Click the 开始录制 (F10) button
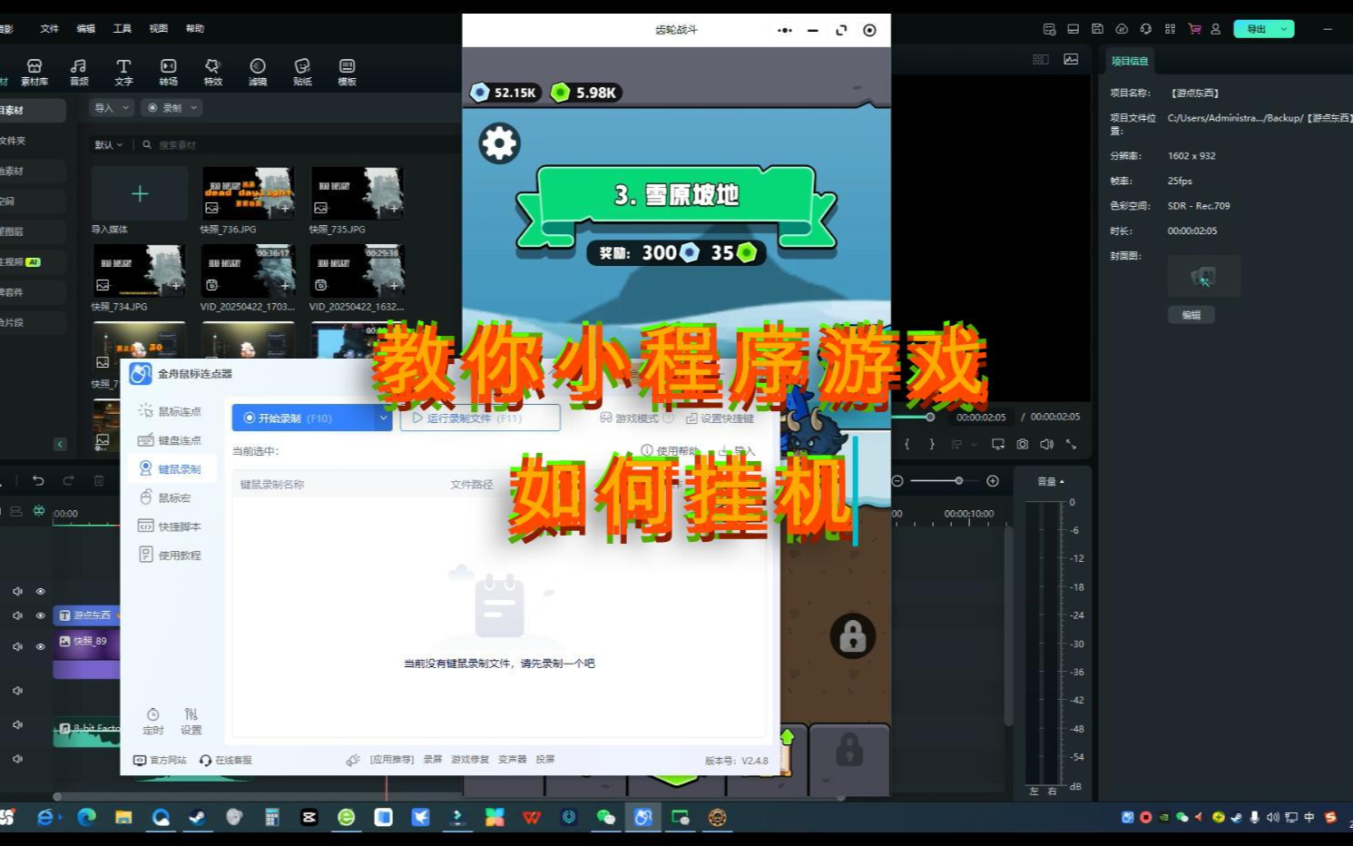The height and width of the screenshot is (846, 1353). (x=303, y=418)
